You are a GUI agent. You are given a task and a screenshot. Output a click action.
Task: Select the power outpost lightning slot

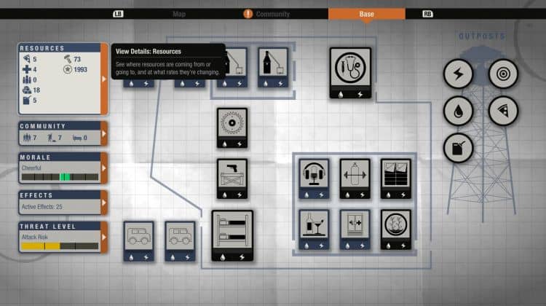(x=458, y=74)
